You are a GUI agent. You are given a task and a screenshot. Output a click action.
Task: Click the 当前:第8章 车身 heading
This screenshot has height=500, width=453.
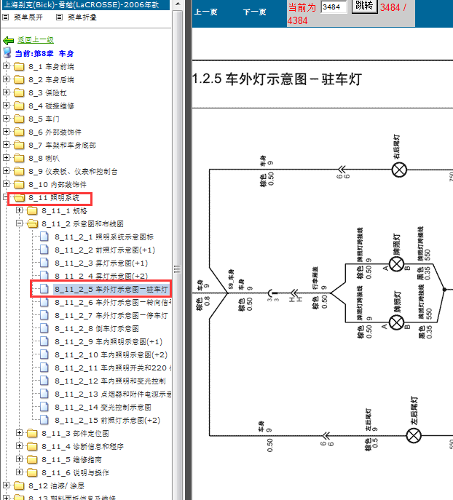pyautogui.click(x=44, y=53)
